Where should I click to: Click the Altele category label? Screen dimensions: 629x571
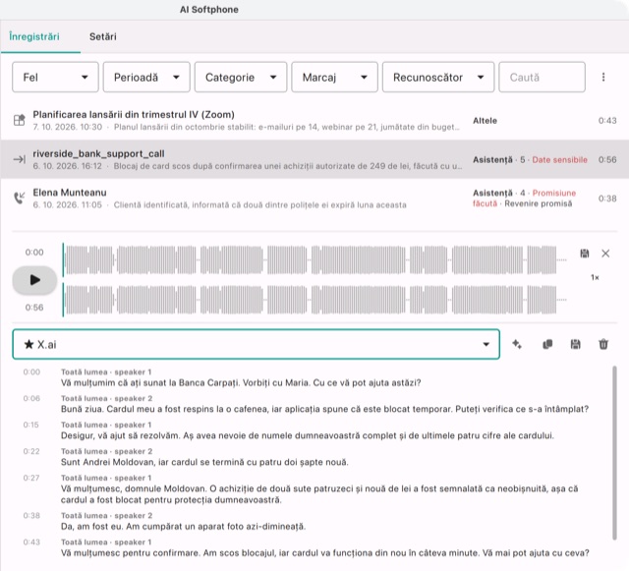coord(485,121)
